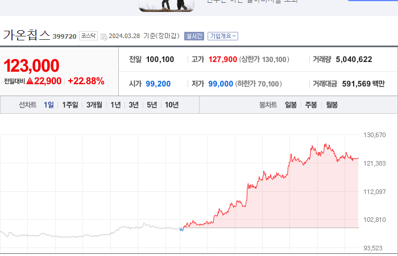Click the ad thumbnail image at top
398x256 pixels.
(x=167, y=6)
